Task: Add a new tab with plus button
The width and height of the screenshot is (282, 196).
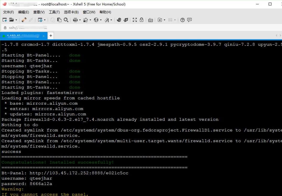Action: tap(51, 36)
